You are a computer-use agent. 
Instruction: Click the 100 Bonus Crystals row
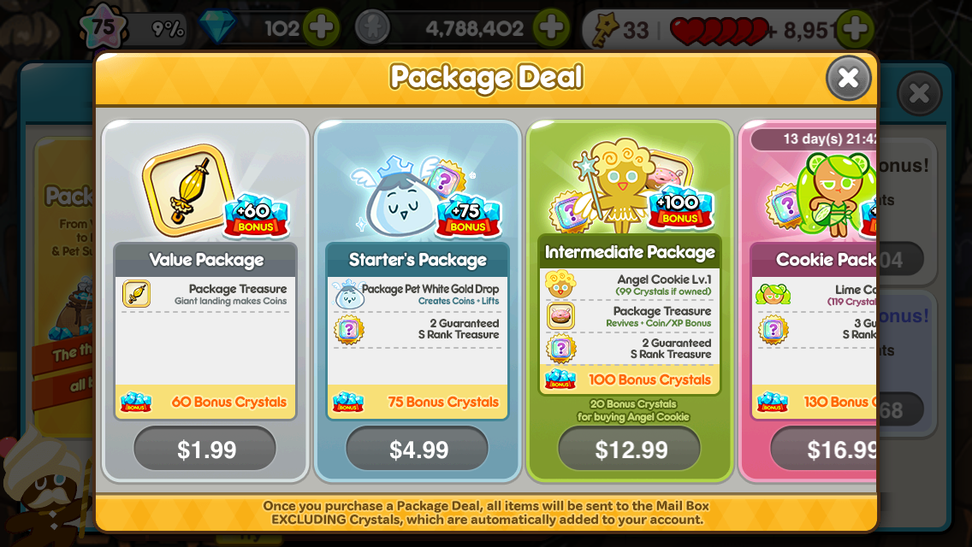[630, 379]
